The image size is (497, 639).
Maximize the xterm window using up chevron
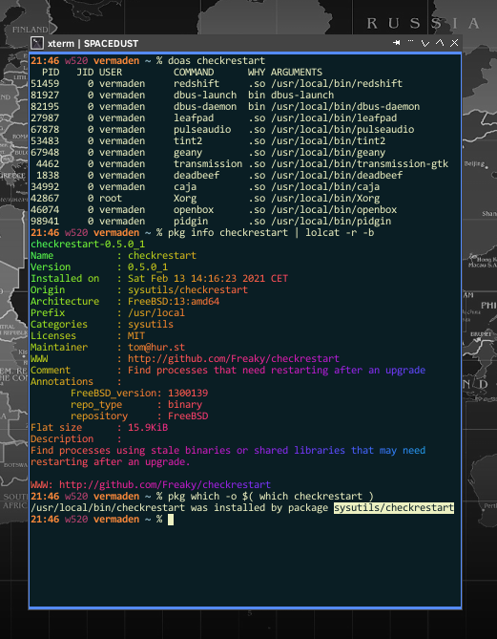pos(440,42)
